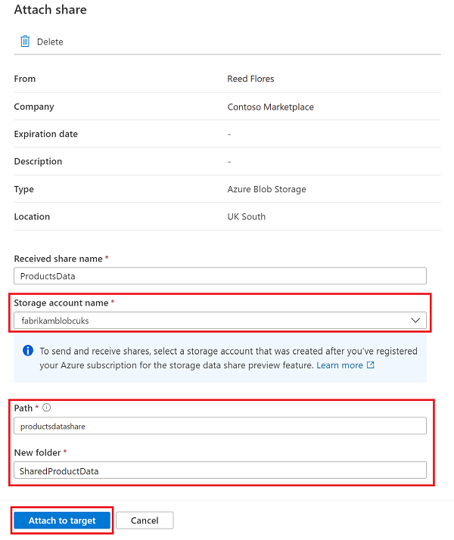Click the Azure Blob Storage type value
This screenshot has height=540, width=454.
[266, 189]
